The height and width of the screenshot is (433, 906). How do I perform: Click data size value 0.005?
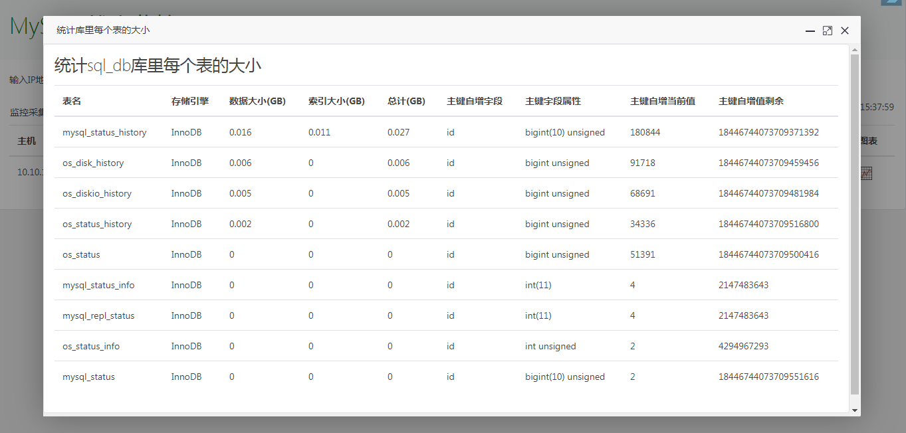pos(241,193)
